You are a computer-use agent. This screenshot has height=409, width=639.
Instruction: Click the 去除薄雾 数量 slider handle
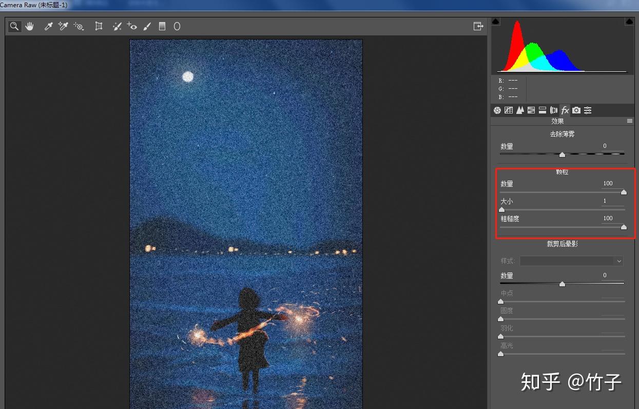(562, 154)
